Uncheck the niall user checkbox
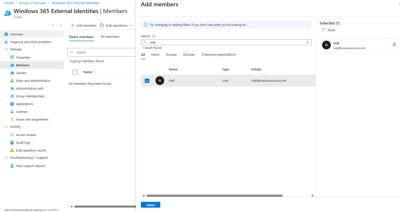400x212 pixels. point(147,81)
